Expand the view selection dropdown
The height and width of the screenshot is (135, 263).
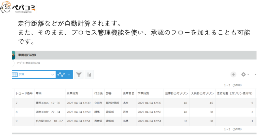[x=53, y=75]
